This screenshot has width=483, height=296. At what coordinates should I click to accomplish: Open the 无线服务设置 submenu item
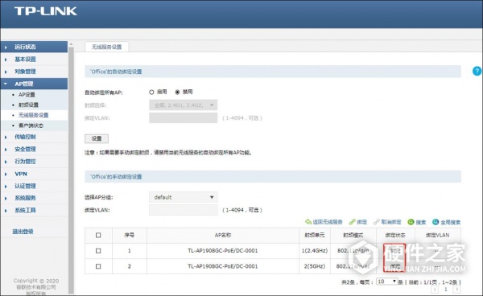(33, 115)
